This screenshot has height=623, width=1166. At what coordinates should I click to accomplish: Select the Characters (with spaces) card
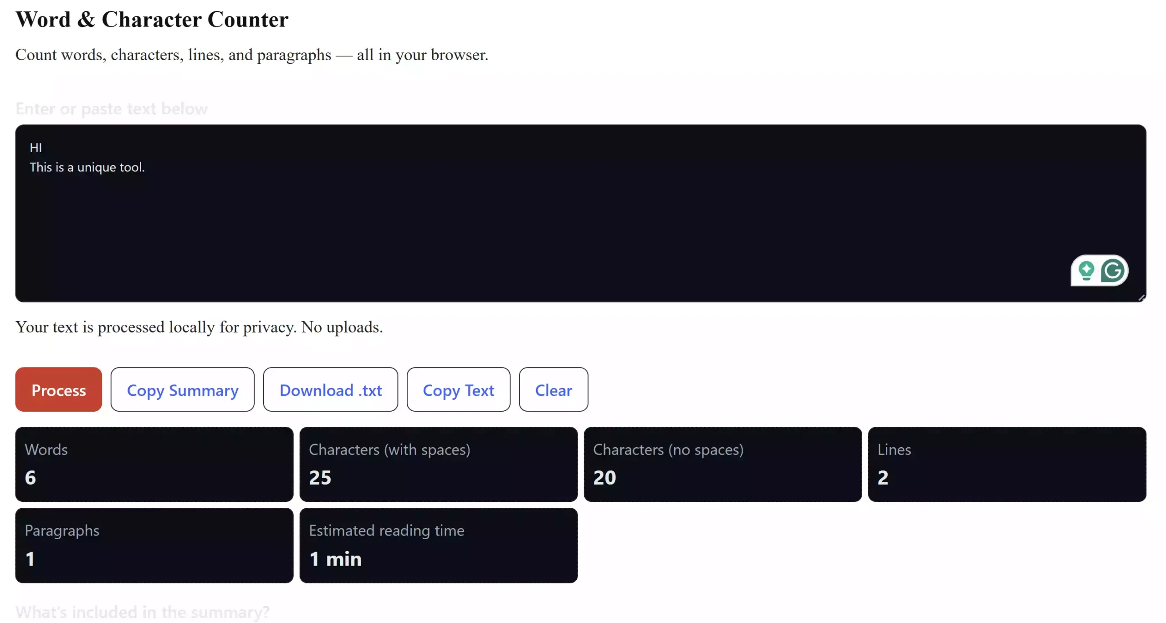click(438, 464)
